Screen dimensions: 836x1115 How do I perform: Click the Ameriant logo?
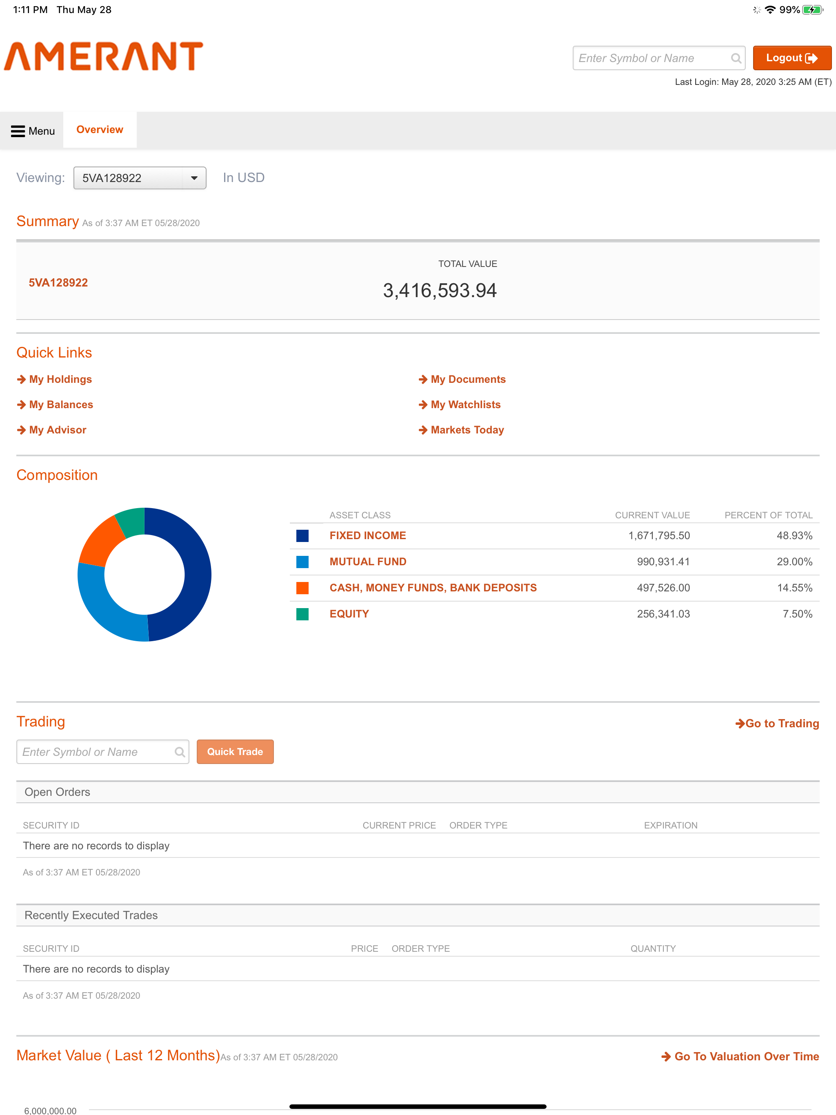[x=103, y=56]
